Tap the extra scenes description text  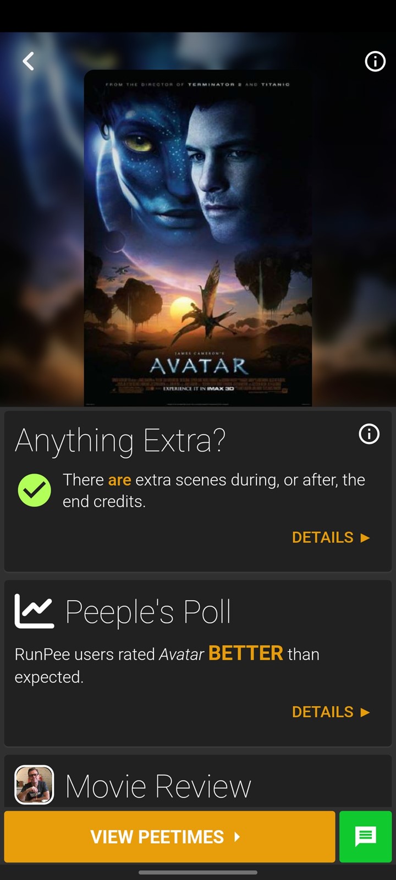[214, 491]
